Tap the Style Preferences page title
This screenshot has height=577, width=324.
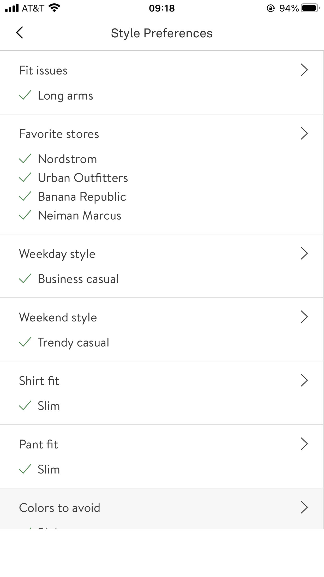[162, 33]
